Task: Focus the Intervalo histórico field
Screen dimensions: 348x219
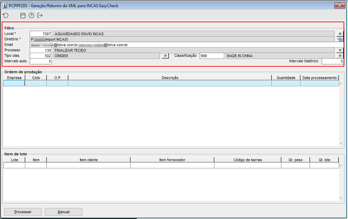Action: click(x=333, y=61)
